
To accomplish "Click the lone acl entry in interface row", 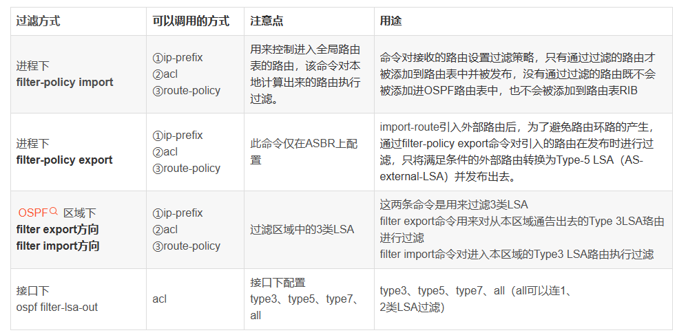I will 160,299.
